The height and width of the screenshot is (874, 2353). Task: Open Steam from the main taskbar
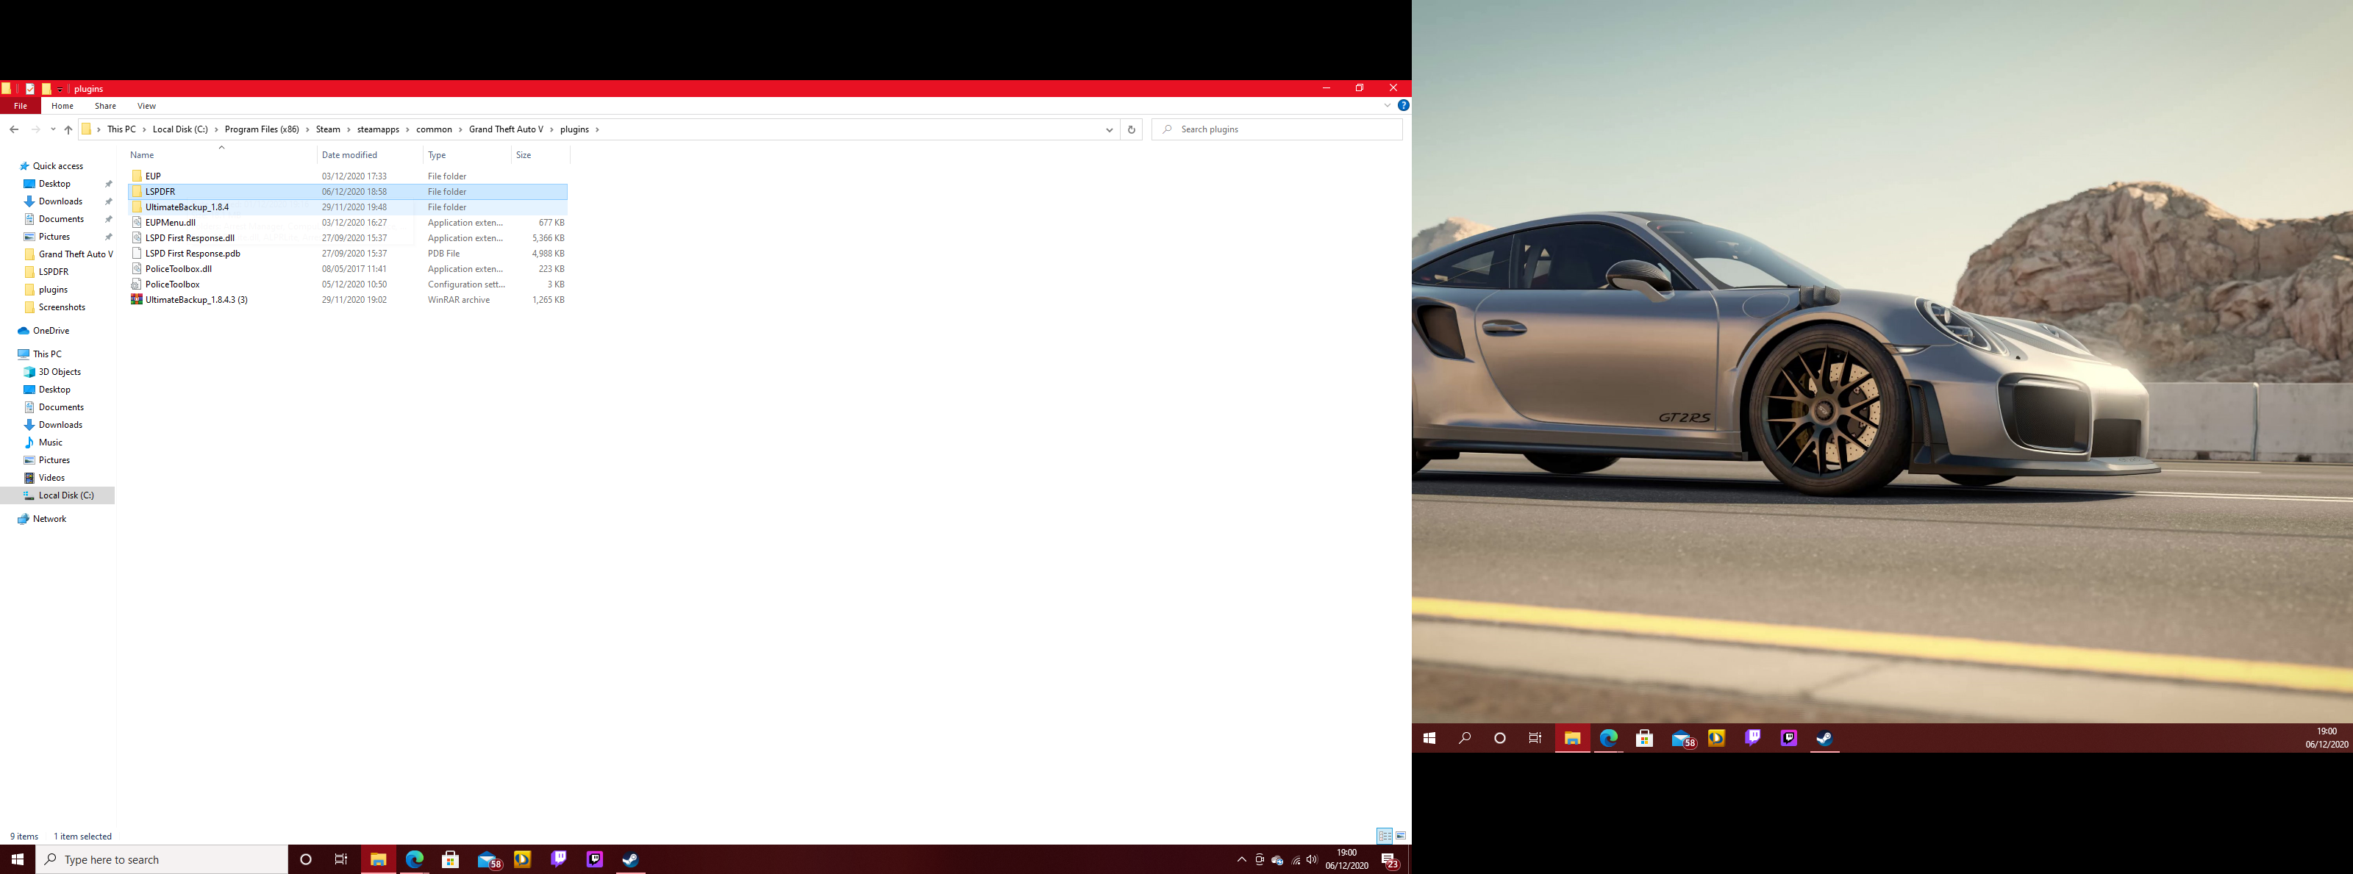point(630,859)
